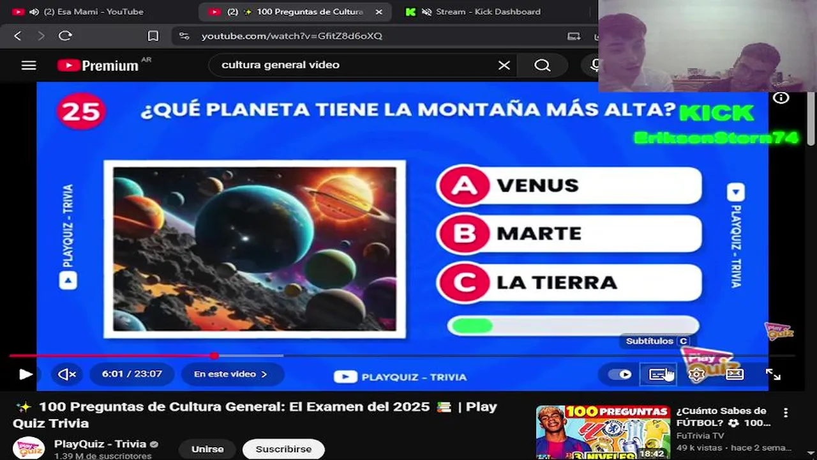Open the cast media icon in address bar
This screenshot has width=817, height=460.
pyautogui.click(x=574, y=36)
